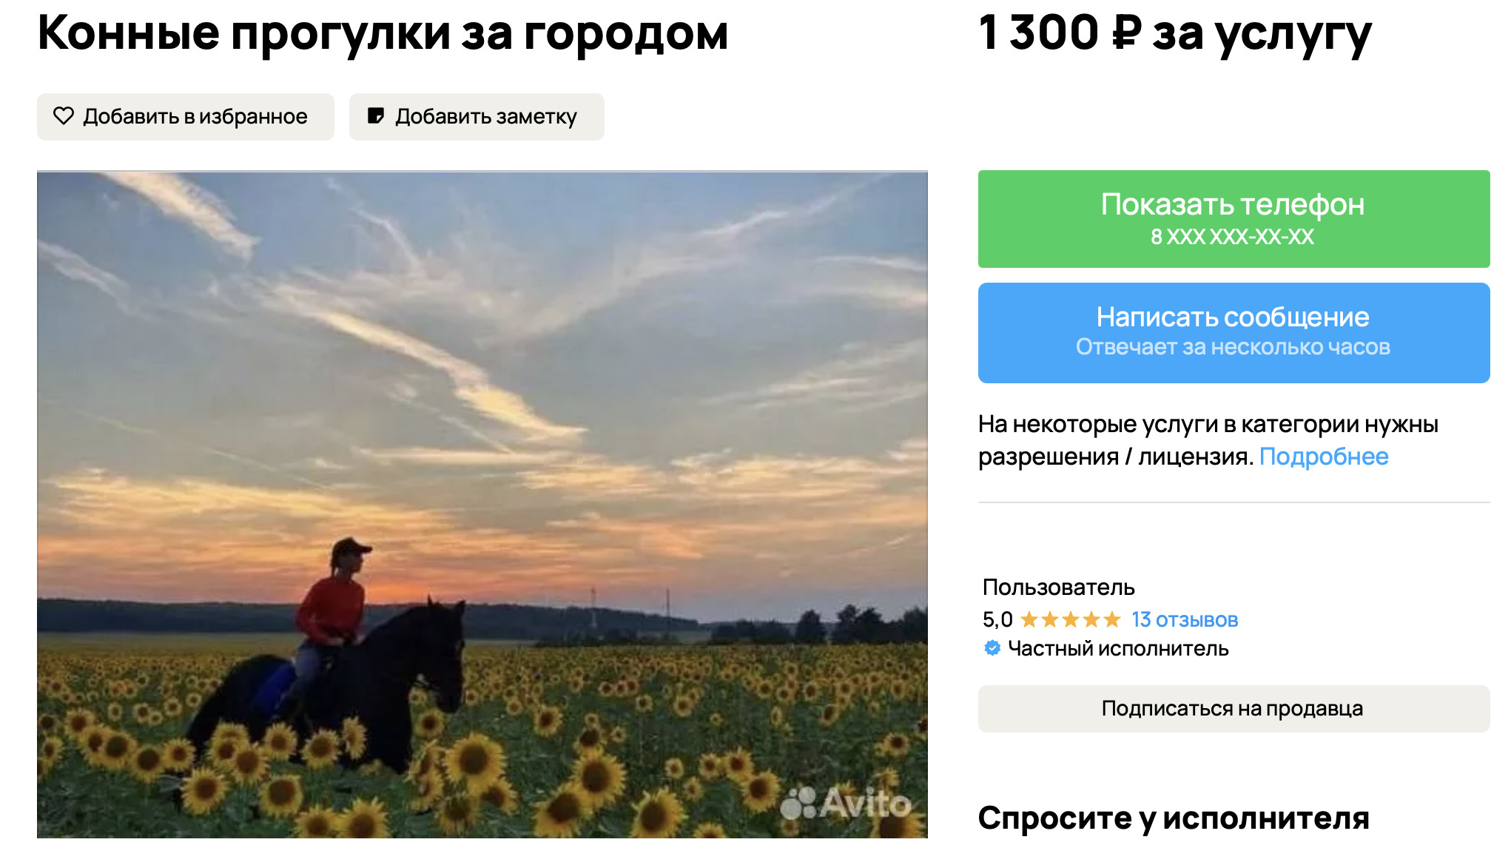Click the masked phone number 8 XXX XXX-XX-XX
The width and height of the screenshot is (1511, 845).
point(1232,237)
